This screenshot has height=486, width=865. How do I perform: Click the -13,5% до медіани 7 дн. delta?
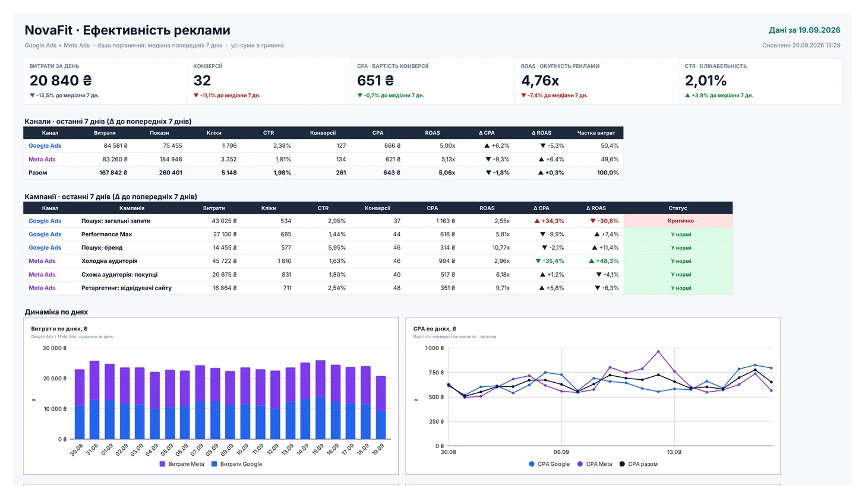[64, 95]
